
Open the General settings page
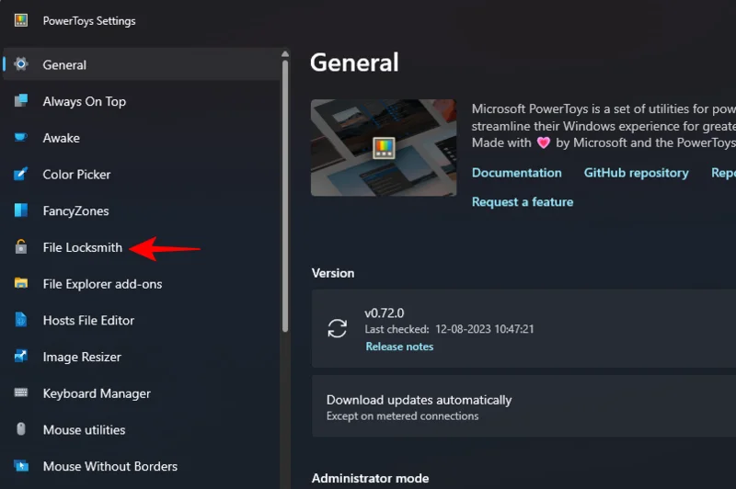tap(143, 64)
